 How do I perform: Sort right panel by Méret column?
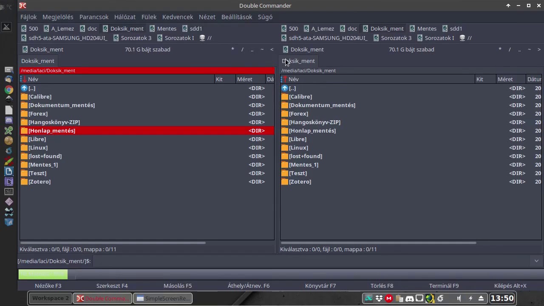pos(510,79)
